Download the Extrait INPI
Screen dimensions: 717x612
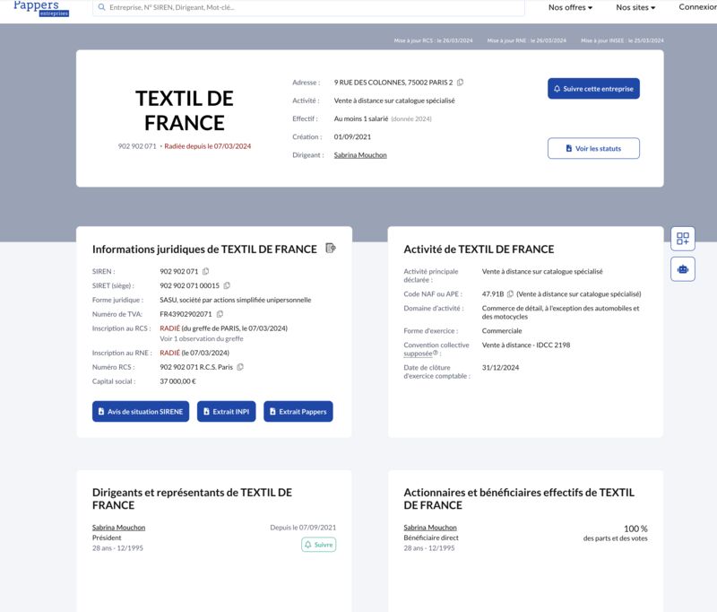[227, 412]
